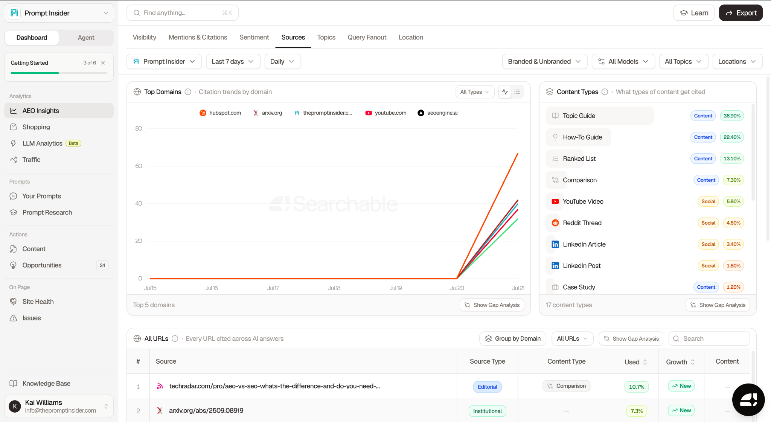This screenshot has width=771, height=422.
Task: Open the Issues page
Action: (59, 318)
